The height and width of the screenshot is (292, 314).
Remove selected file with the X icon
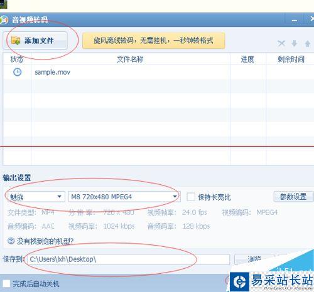pyautogui.click(x=281, y=43)
